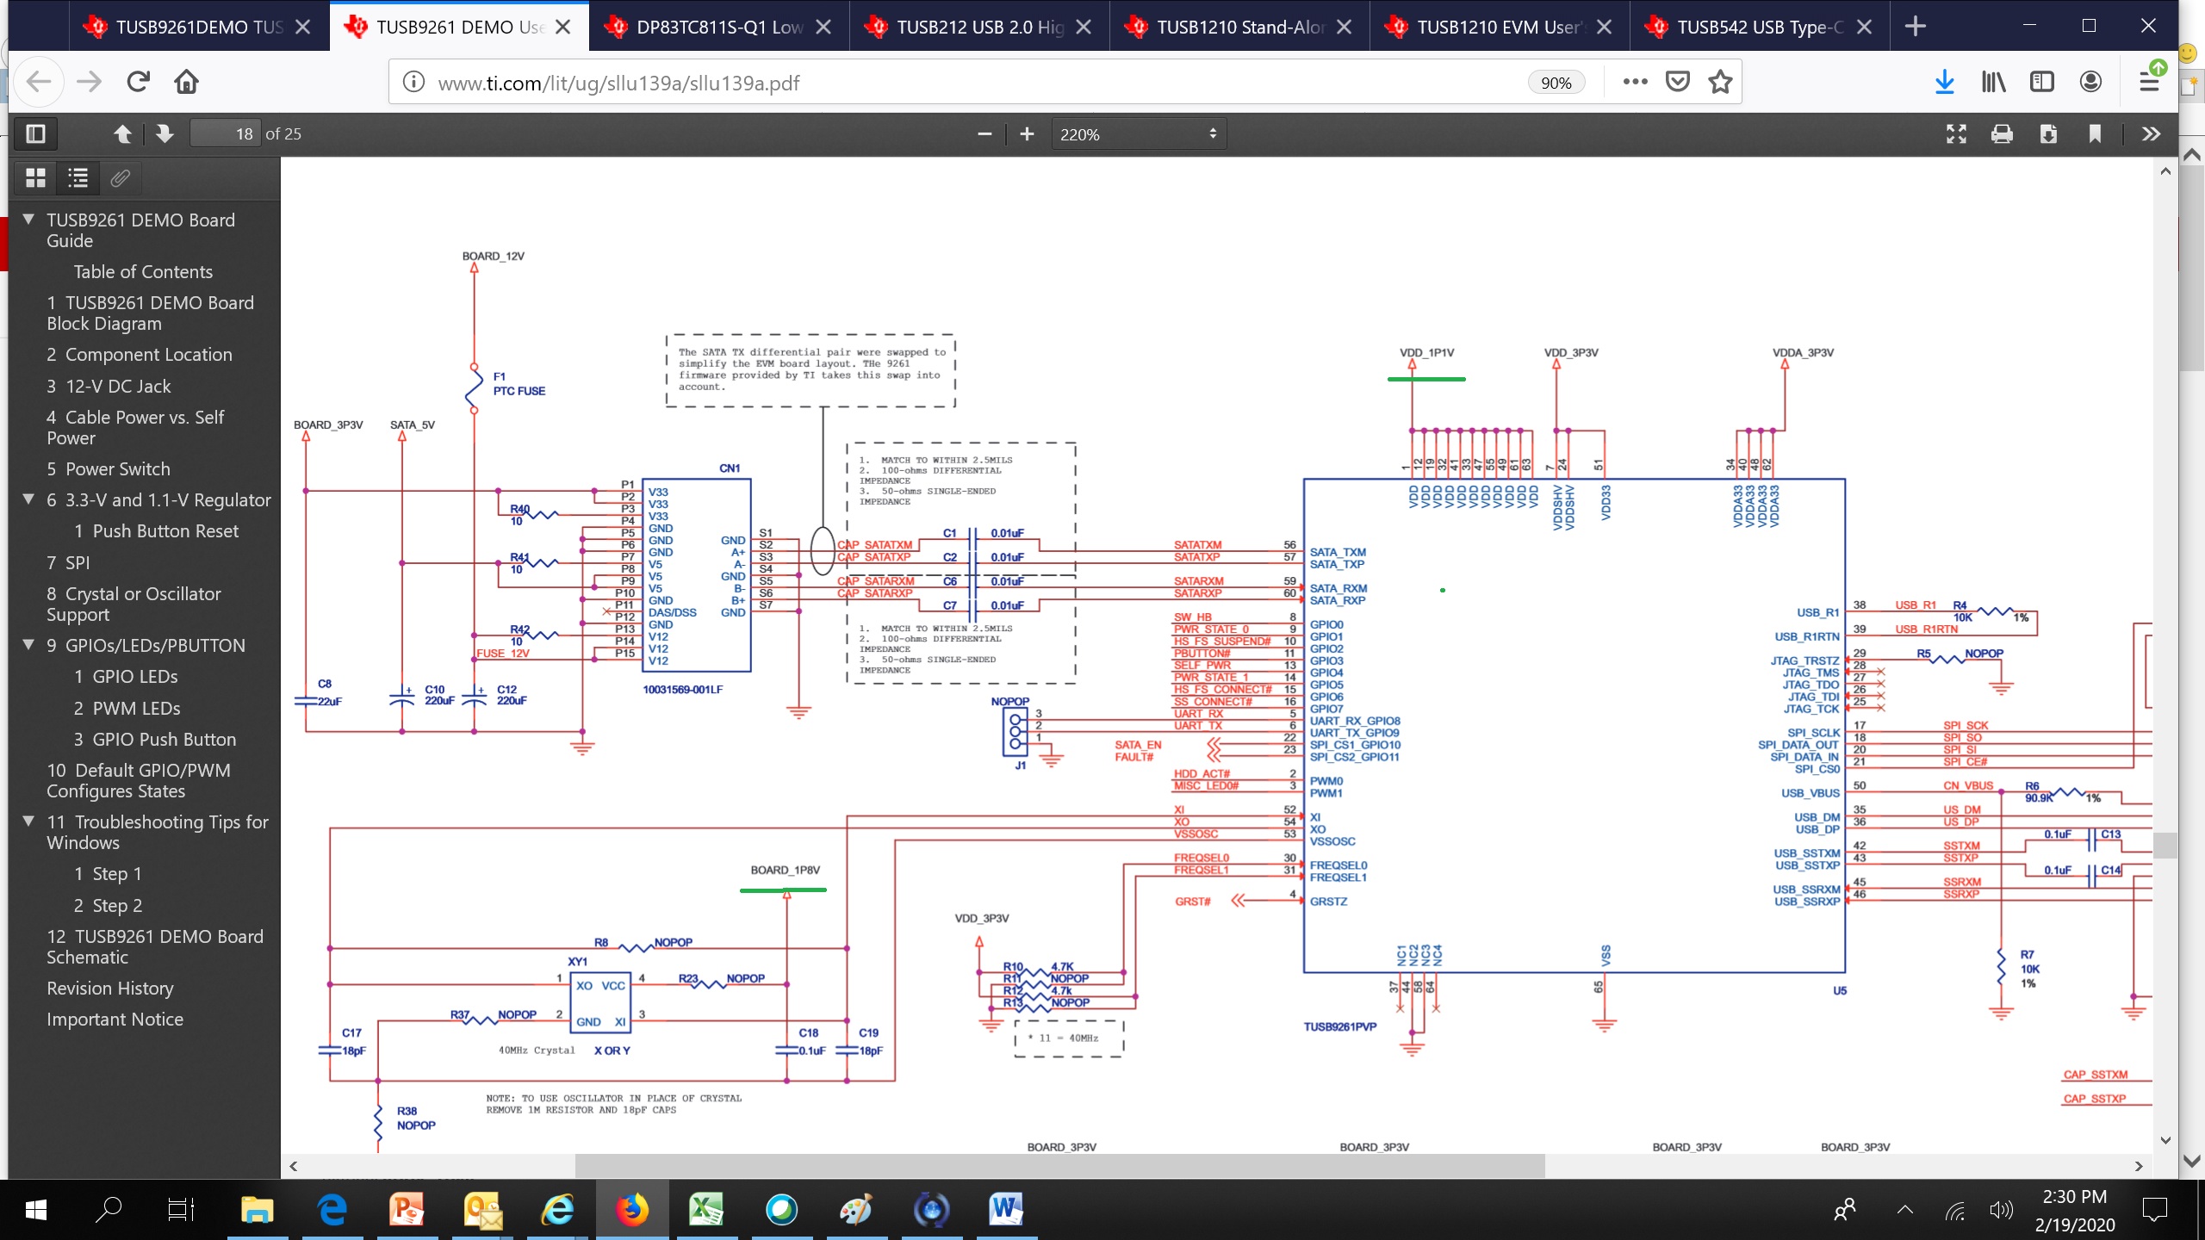
Task: Zoom in the PDF document
Action: click(1027, 133)
